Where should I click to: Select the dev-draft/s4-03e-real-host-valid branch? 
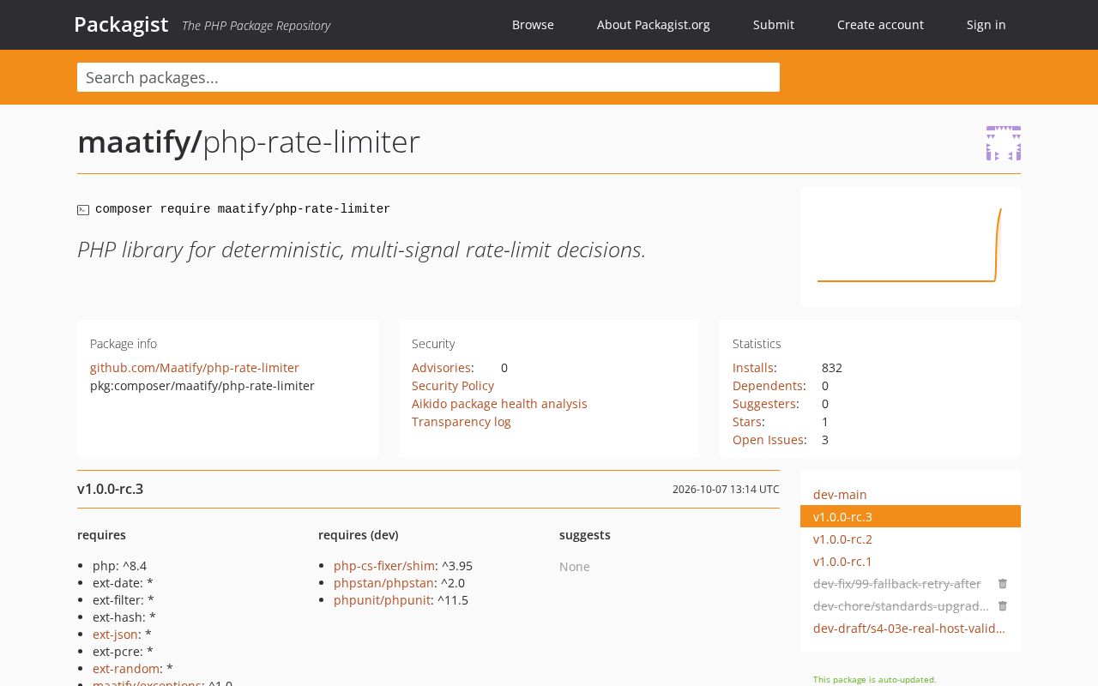(x=909, y=629)
